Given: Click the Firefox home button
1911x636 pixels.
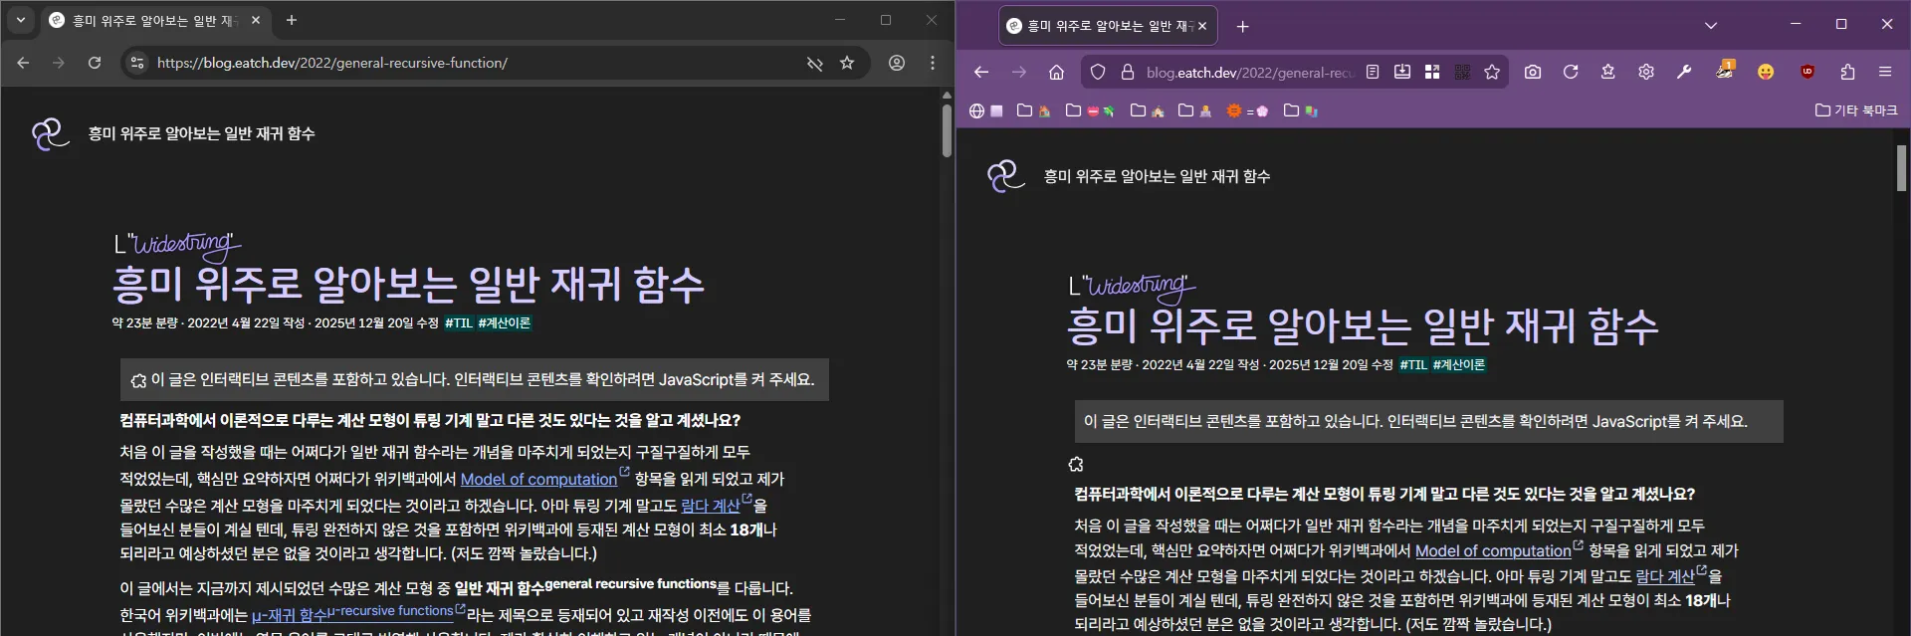Looking at the screenshot, I should click(1056, 72).
